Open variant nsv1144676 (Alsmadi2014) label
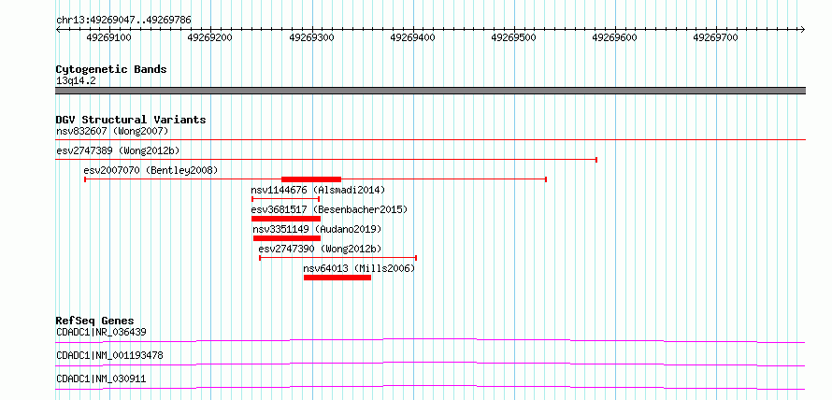 coord(319,190)
